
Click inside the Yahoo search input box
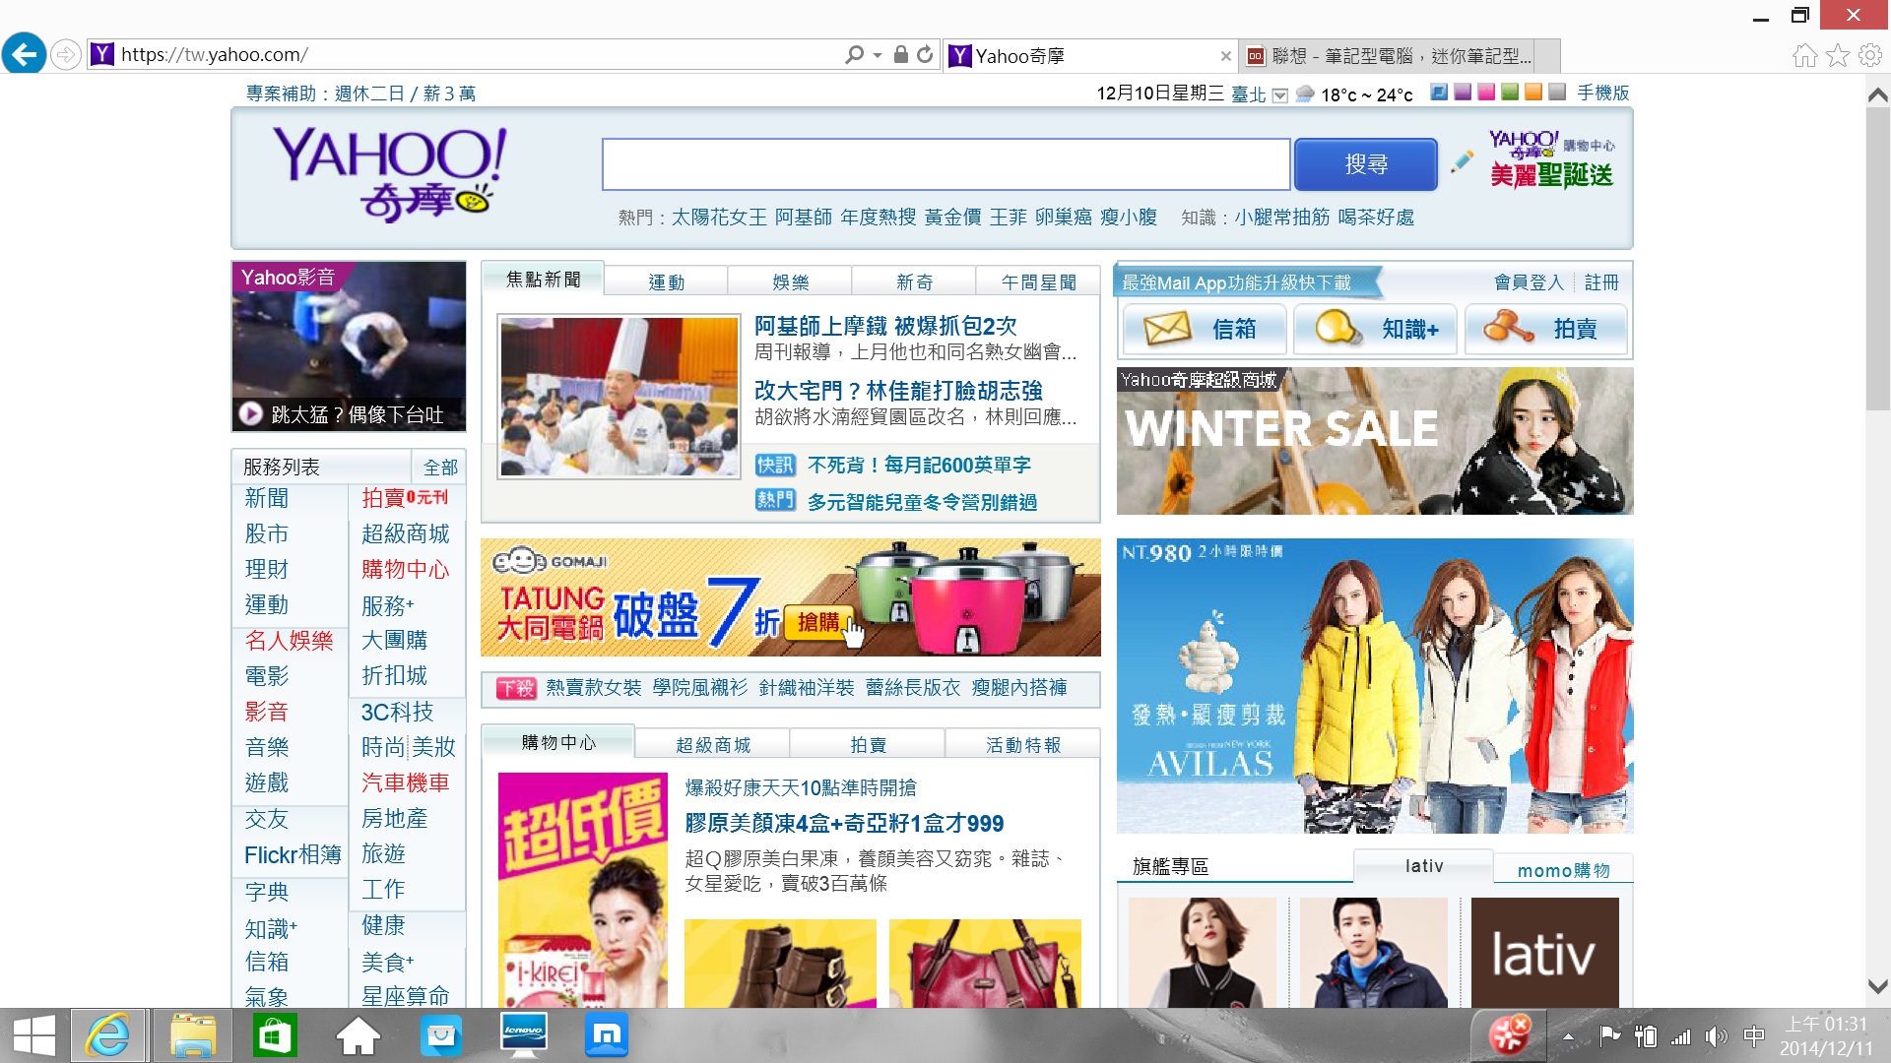(945, 164)
